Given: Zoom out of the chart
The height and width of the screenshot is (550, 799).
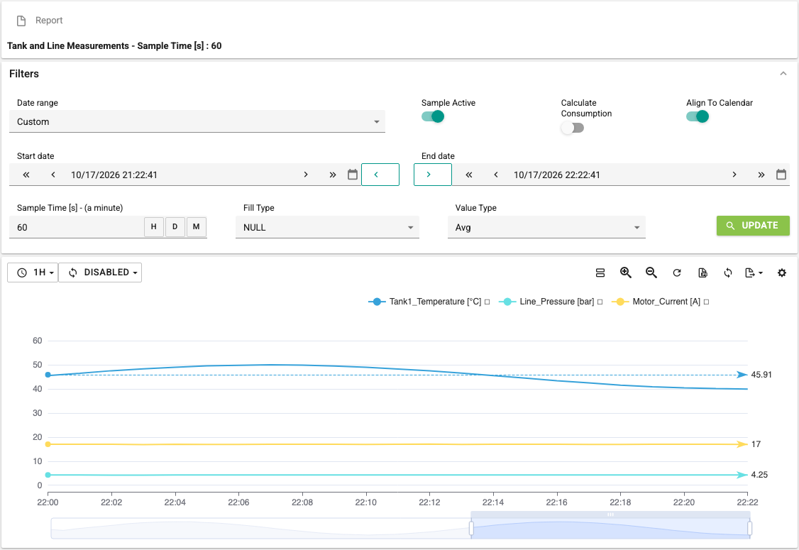Looking at the screenshot, I should [651, 273].
